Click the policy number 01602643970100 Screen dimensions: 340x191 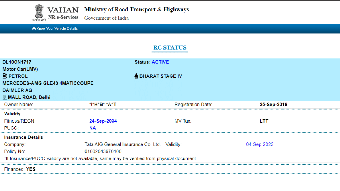point(103,151)
